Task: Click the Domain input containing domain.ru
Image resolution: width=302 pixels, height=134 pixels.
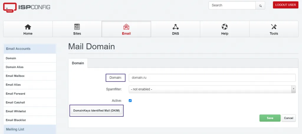Action: 212,78
